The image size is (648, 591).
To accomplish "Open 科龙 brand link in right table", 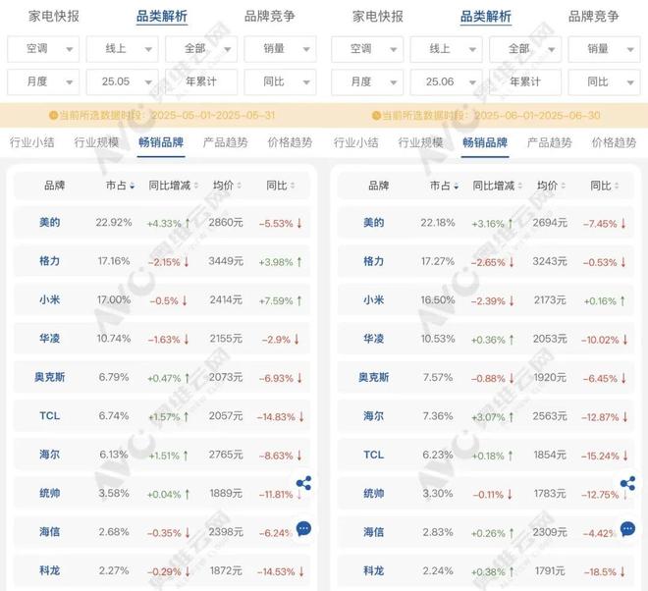I will [x=374, y=571].
